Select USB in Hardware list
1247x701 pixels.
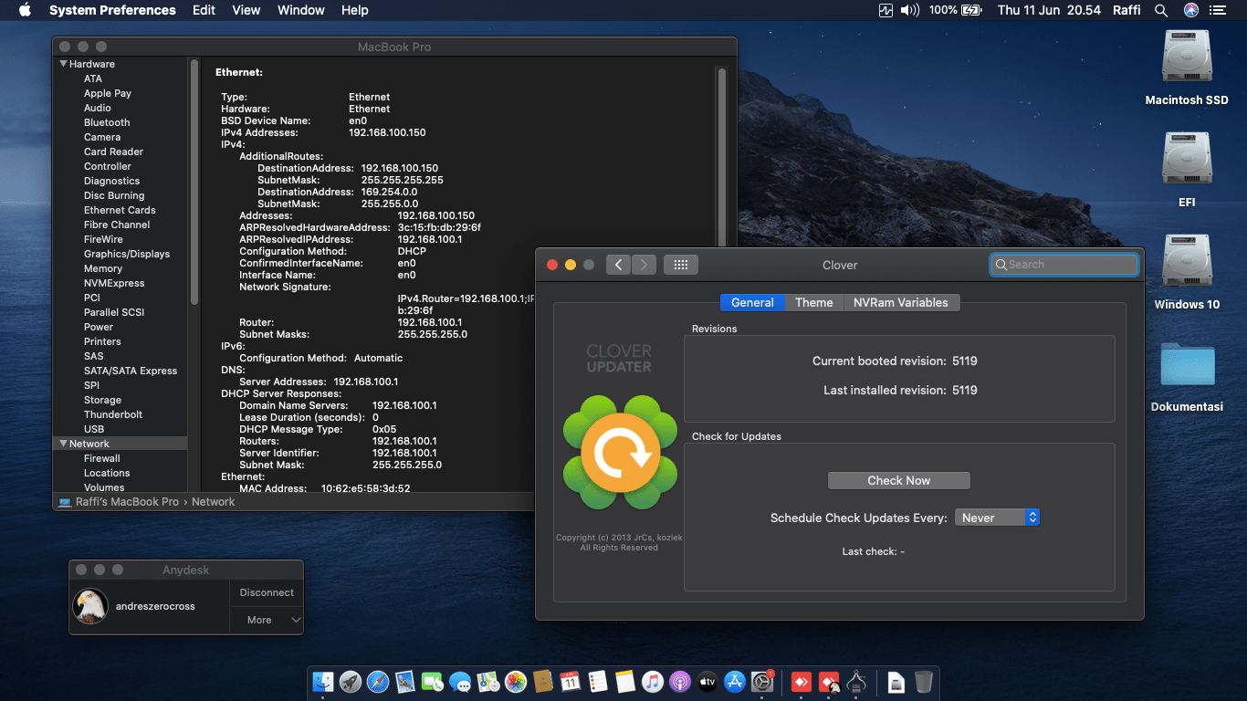point(94,429)
